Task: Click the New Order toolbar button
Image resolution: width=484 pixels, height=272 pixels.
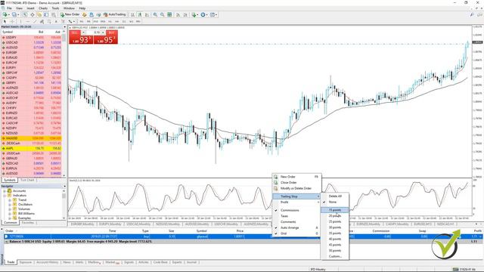Action: coord(70,14)
